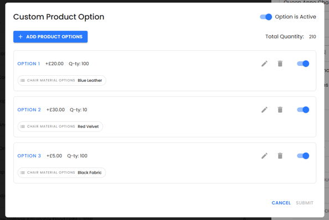Screen dimensions: 329x220
Task: Open the Option 3 label link
Action: (x=29, y=156)
